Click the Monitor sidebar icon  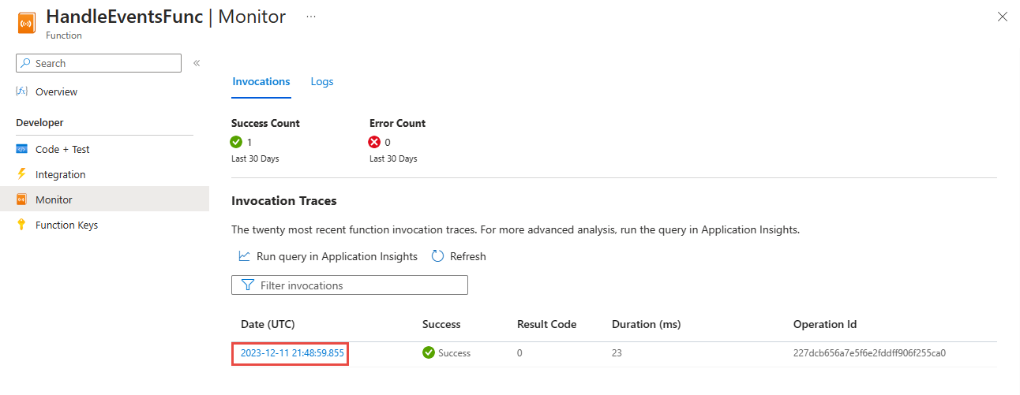(x=22, y=199)
